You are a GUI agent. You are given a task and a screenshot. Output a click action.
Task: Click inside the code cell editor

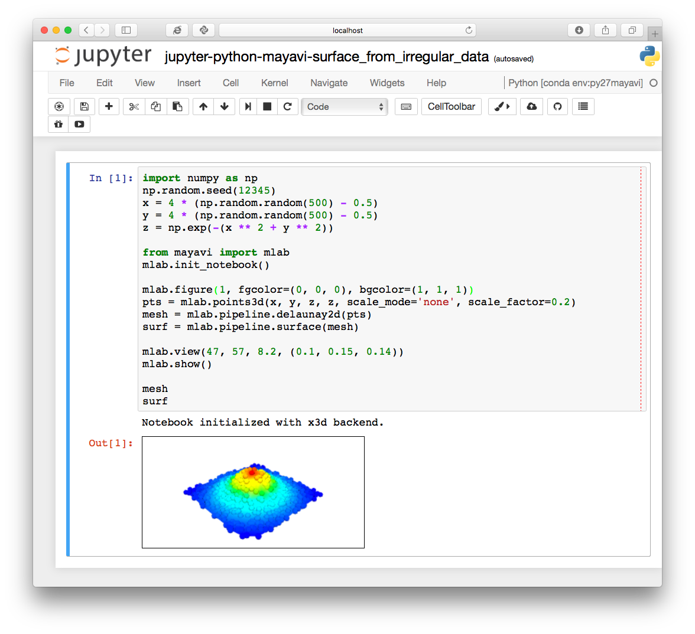point(392,289)
